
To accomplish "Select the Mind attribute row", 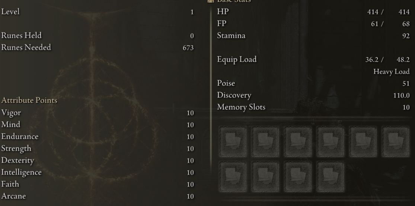I will click(x=98, y=125).
